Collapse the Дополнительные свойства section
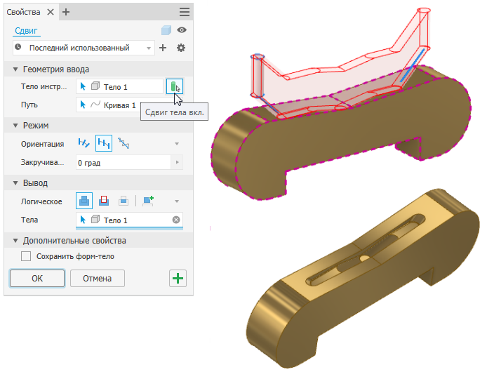 click(15, 241)
